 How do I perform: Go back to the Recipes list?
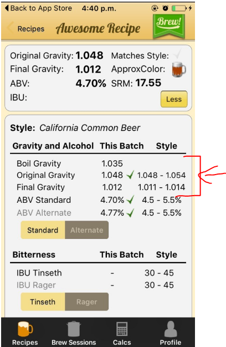click(x=26, y=29)
